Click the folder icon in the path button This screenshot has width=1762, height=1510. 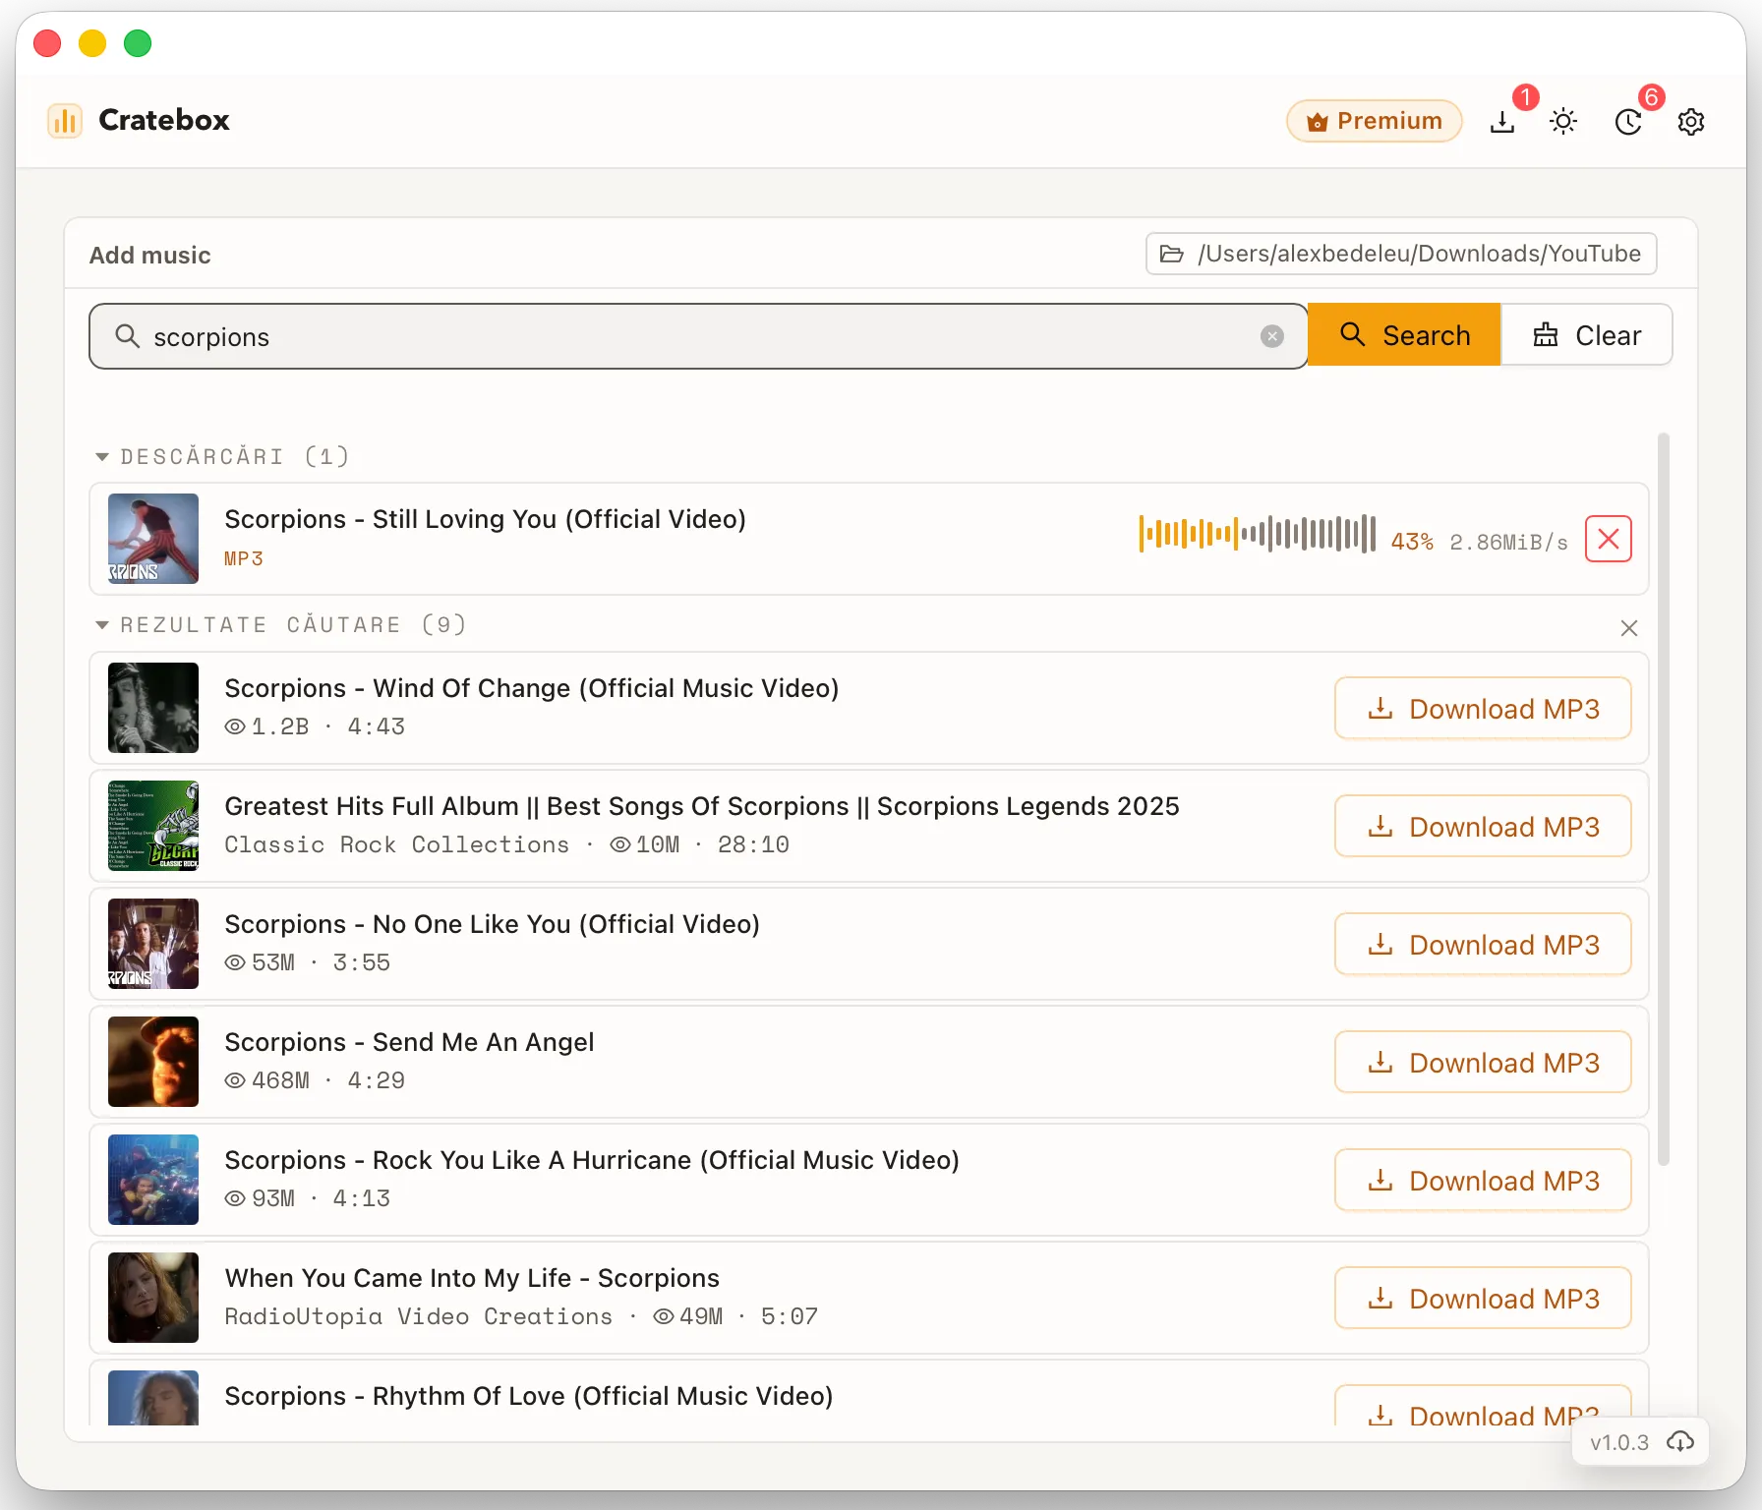point(1172,254)
